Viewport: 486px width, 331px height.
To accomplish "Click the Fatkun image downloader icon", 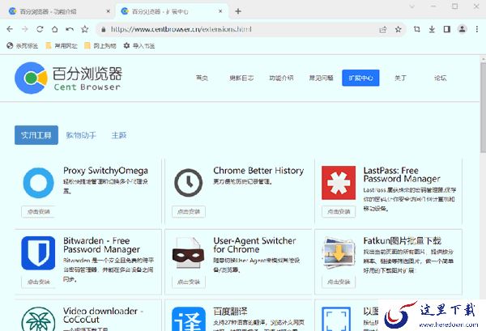I will (x=338, y=253).
